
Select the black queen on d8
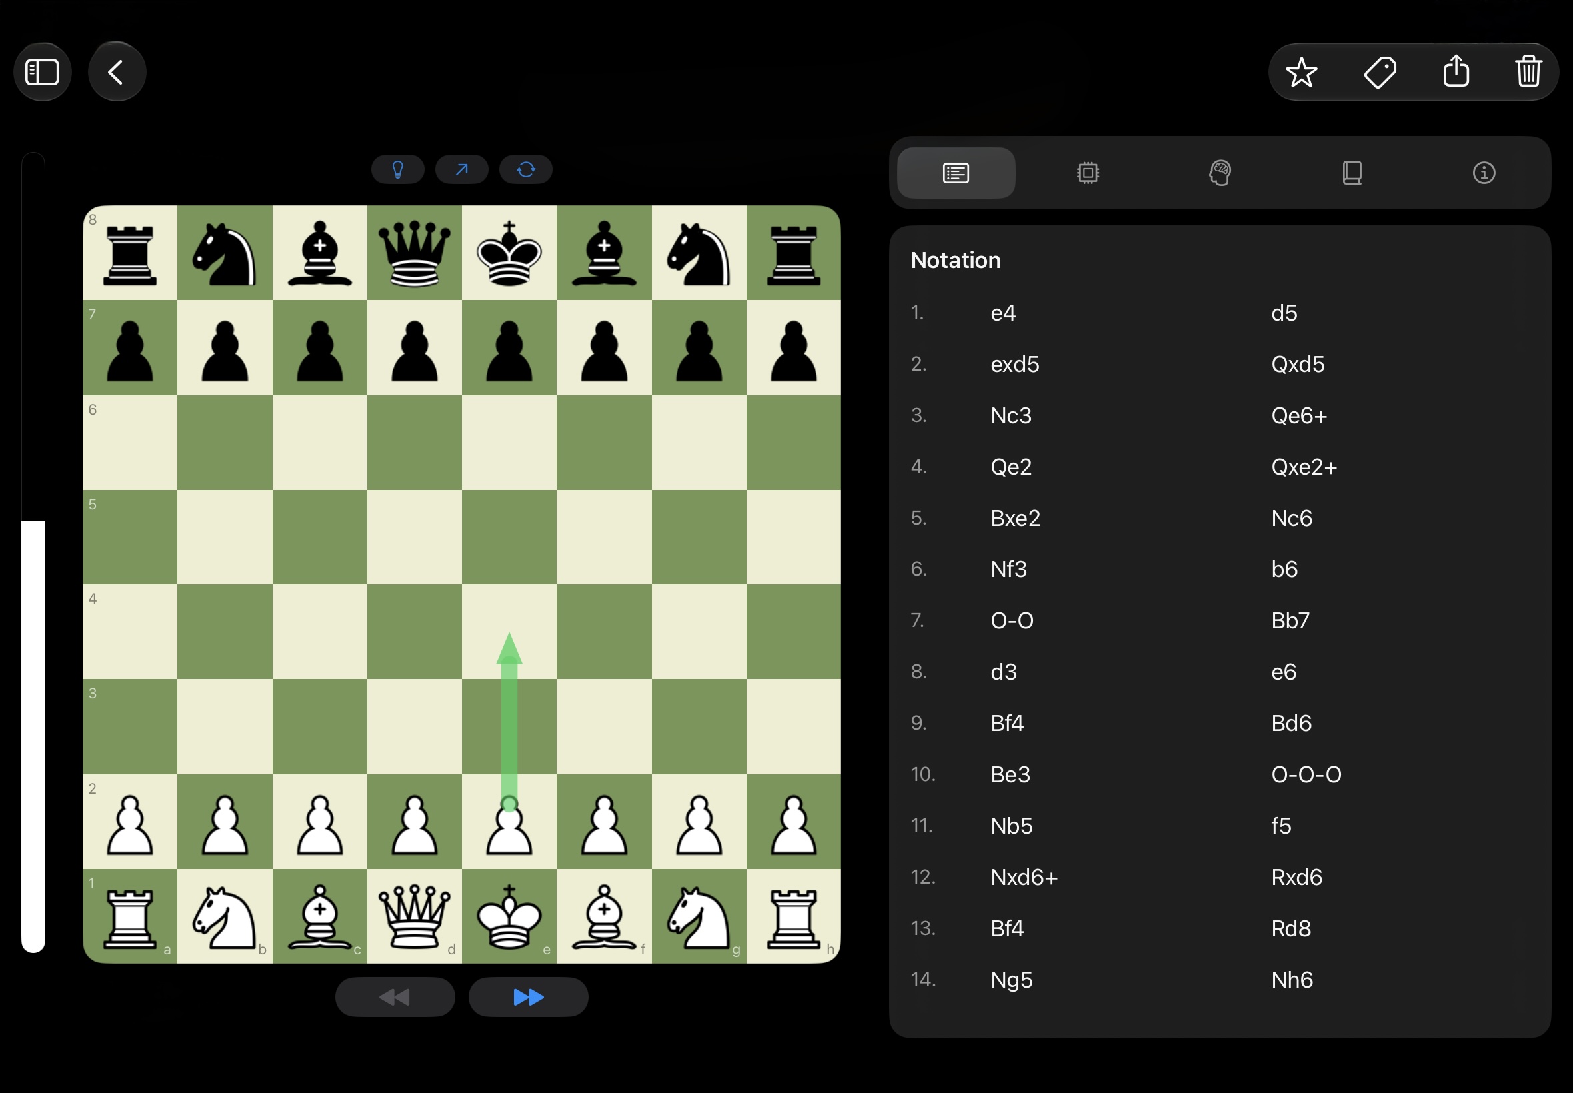click(x=415, y=253)
